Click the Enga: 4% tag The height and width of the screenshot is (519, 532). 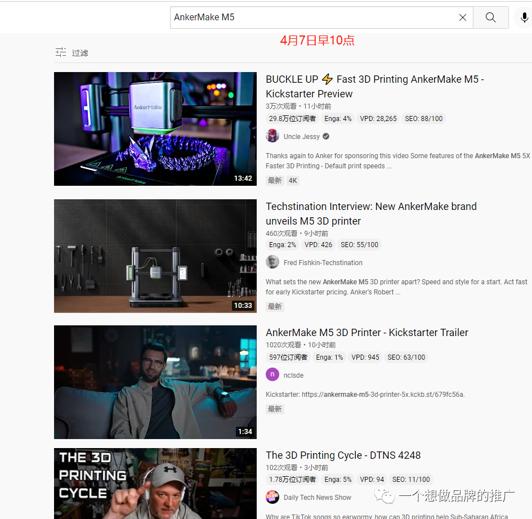[338, 119]
